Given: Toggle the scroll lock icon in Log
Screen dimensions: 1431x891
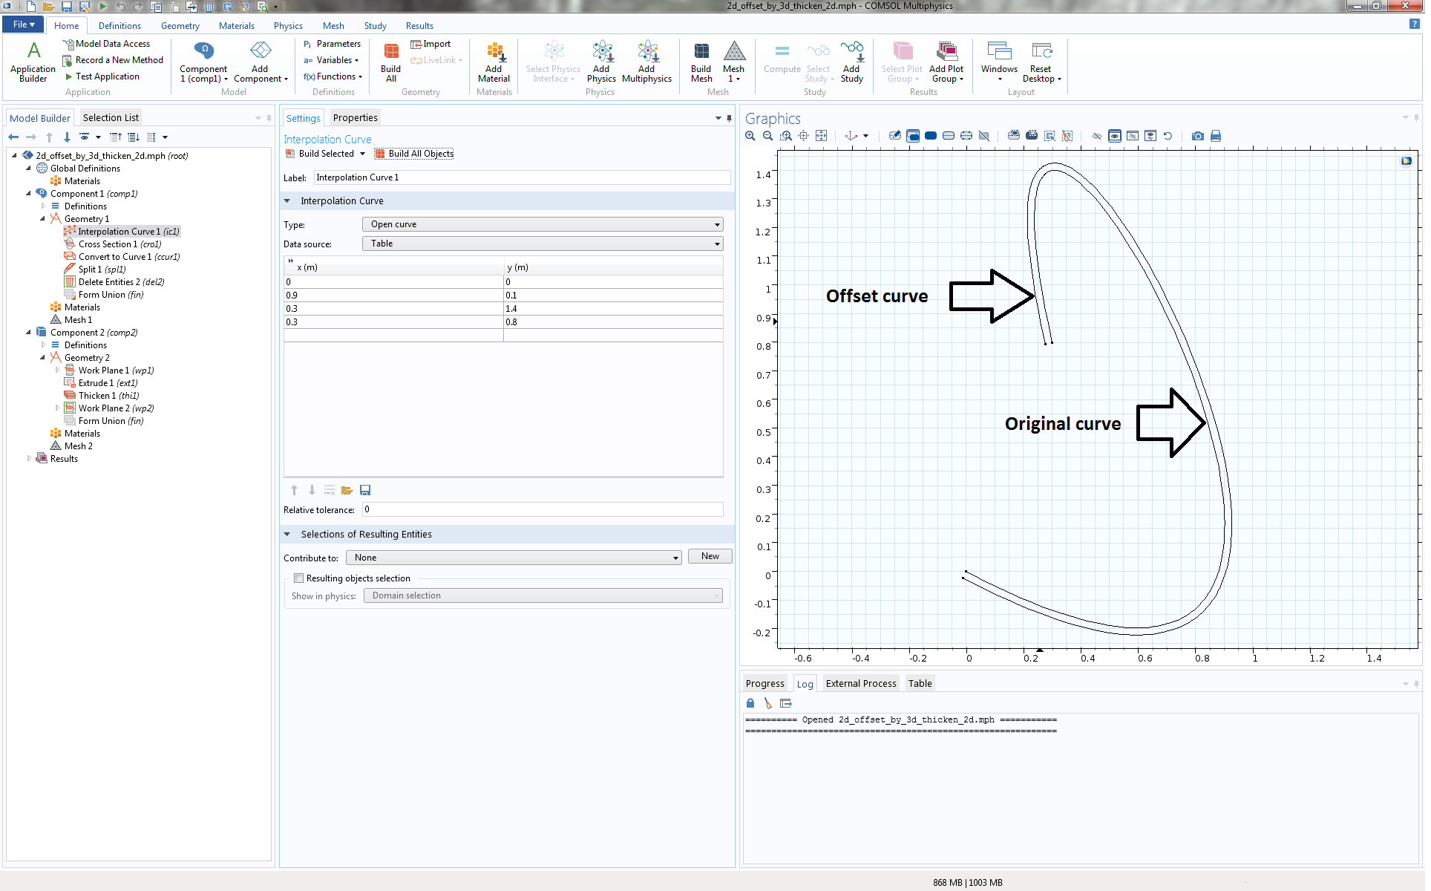Looking at the screenshot, I should coord(750,703).
